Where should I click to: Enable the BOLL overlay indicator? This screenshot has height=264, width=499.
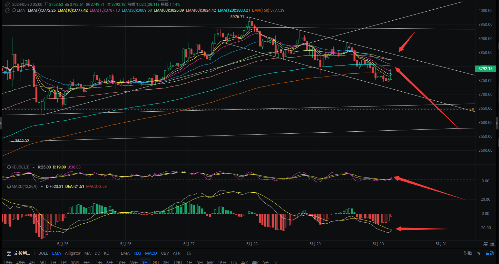coord(43,253)
